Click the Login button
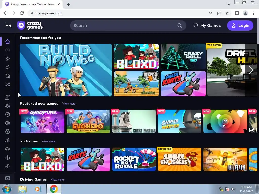This screenshot has width=259, height=194. (240, 26)
